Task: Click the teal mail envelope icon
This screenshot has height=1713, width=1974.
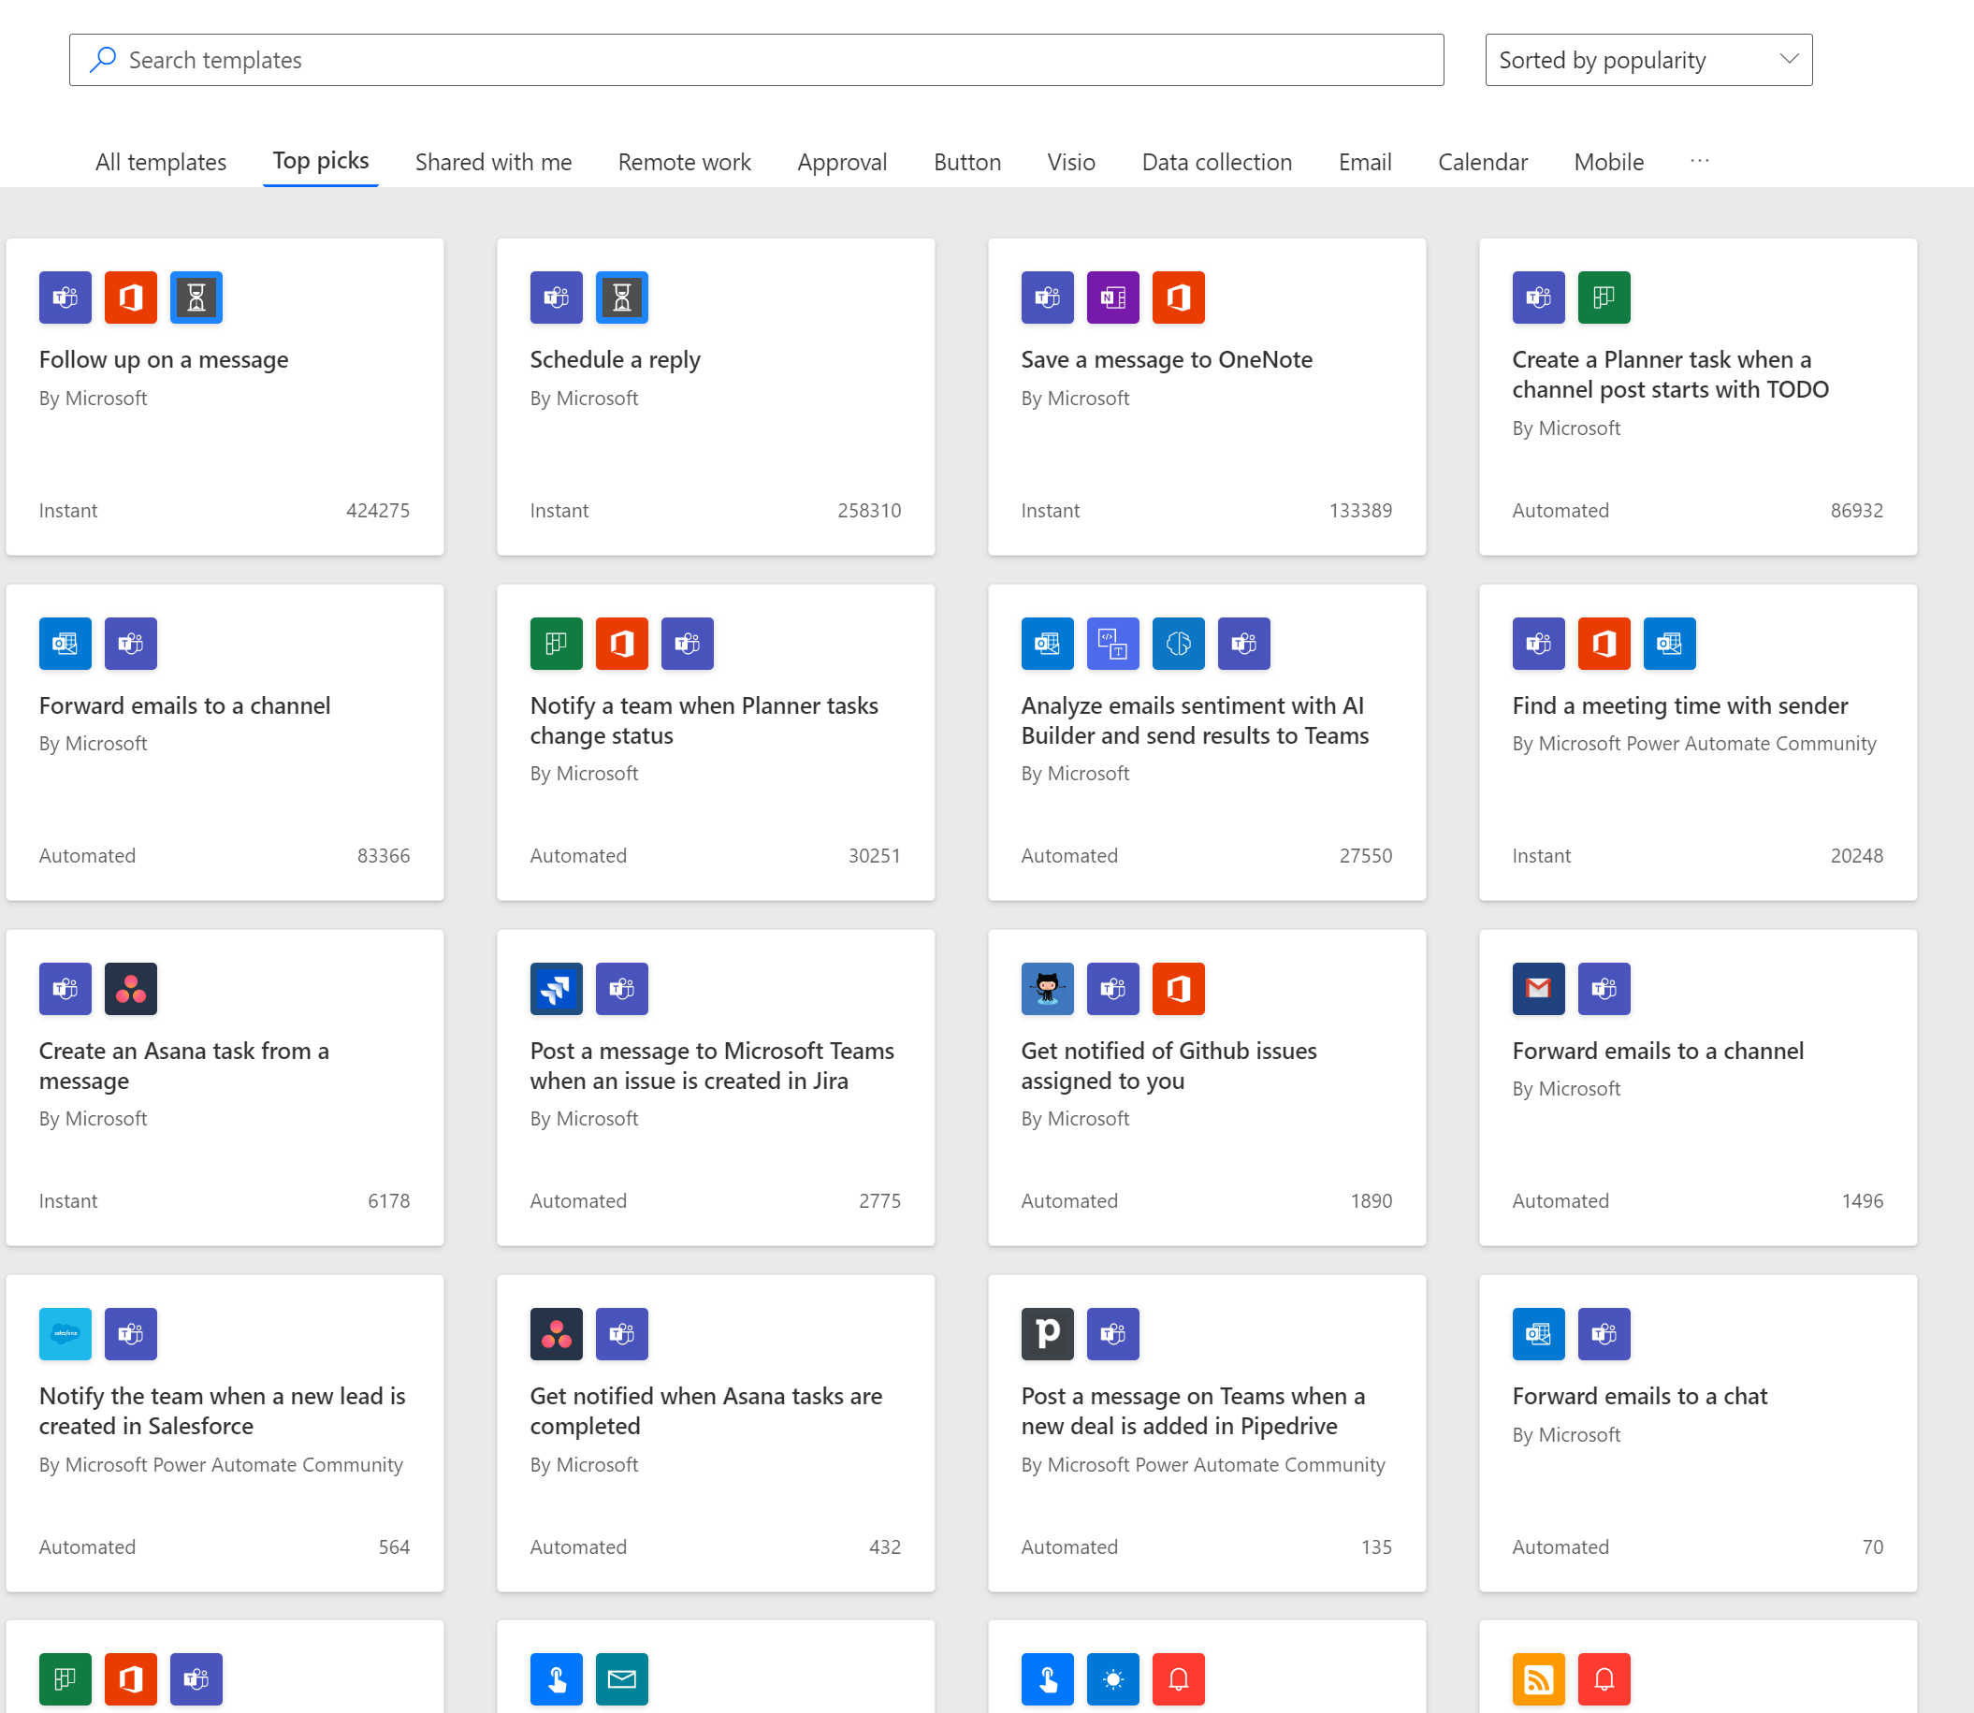Action: tap(621, 1678)
